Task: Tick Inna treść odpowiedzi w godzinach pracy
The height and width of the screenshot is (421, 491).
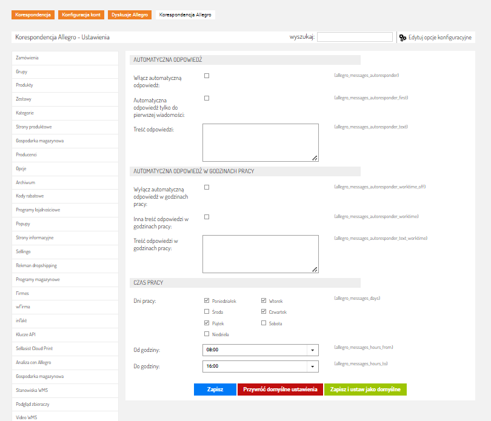Action: [x=207, y=217]
